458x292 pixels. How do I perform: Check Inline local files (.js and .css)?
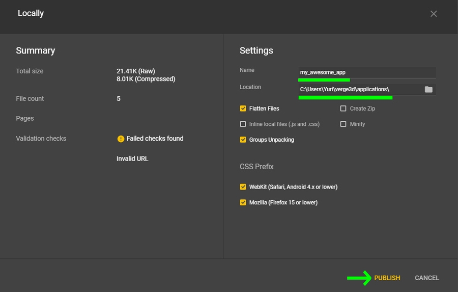(243, 124)
